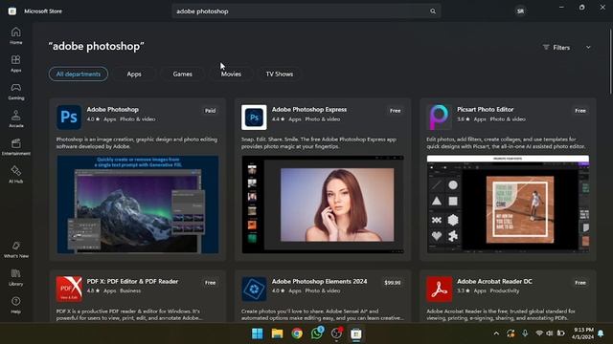Image resolution: width=613 pixels, height=344 pixels.
Task: Click the PDF X app icon
Action: click(x=69, y=289)
